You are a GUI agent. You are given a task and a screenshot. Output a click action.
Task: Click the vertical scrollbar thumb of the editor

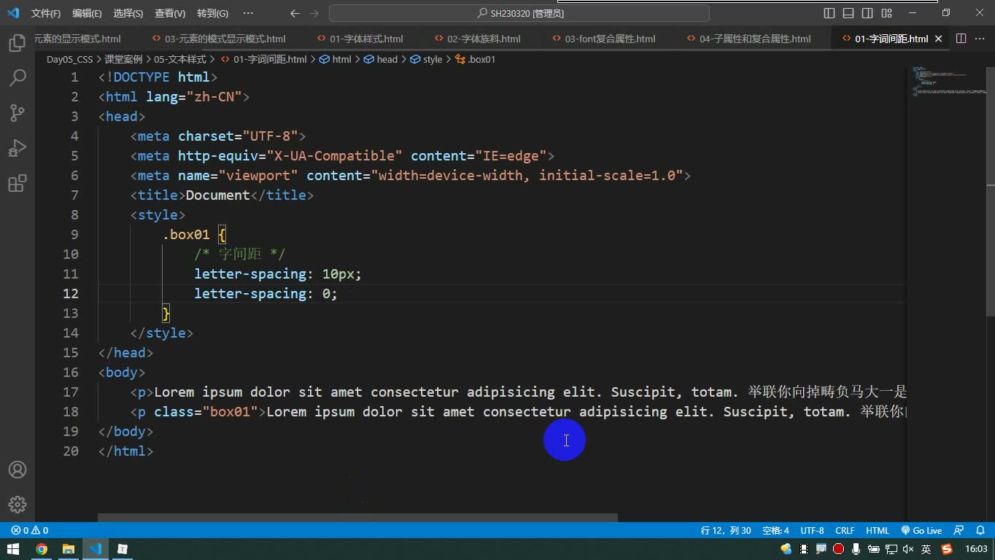(990, 191)
